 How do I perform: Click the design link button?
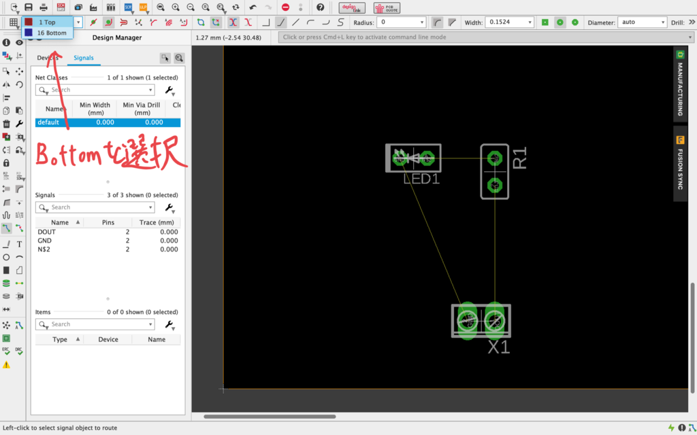coord(352,7)
